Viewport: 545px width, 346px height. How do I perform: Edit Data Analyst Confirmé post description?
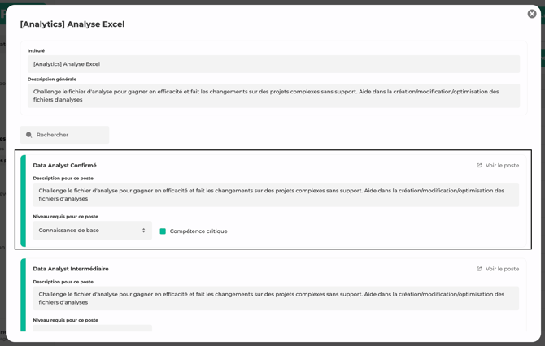[275, 195]
